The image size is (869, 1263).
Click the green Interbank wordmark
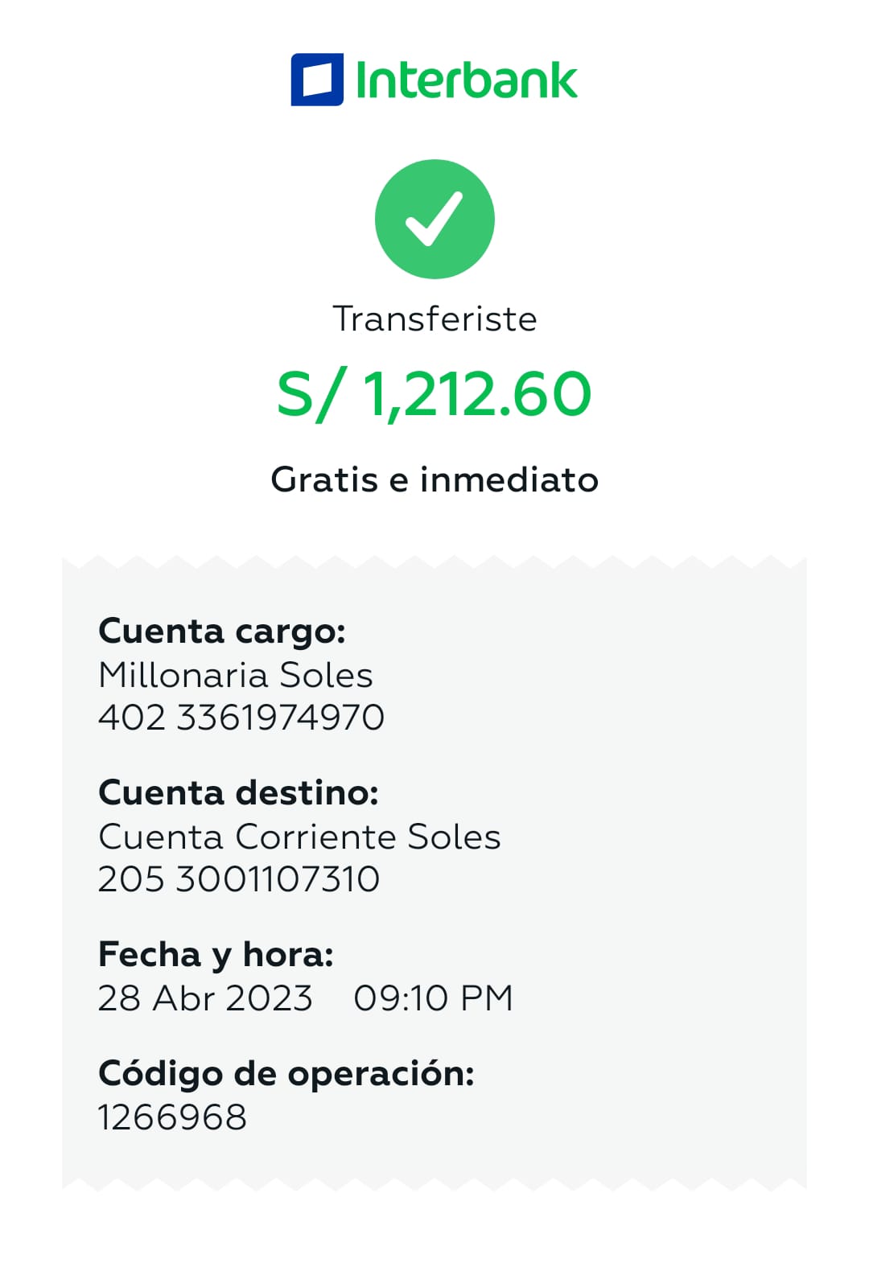coord(466,80)
